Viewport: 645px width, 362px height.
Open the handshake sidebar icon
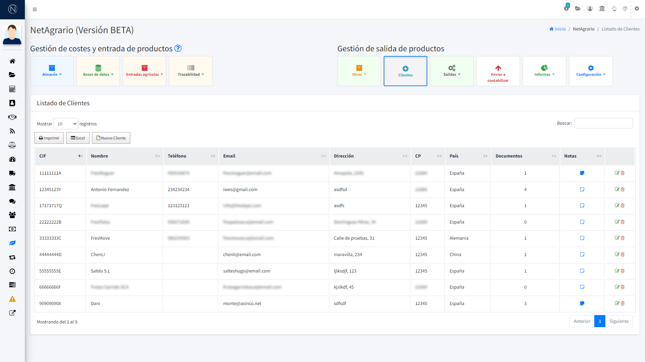coord(12,117)
